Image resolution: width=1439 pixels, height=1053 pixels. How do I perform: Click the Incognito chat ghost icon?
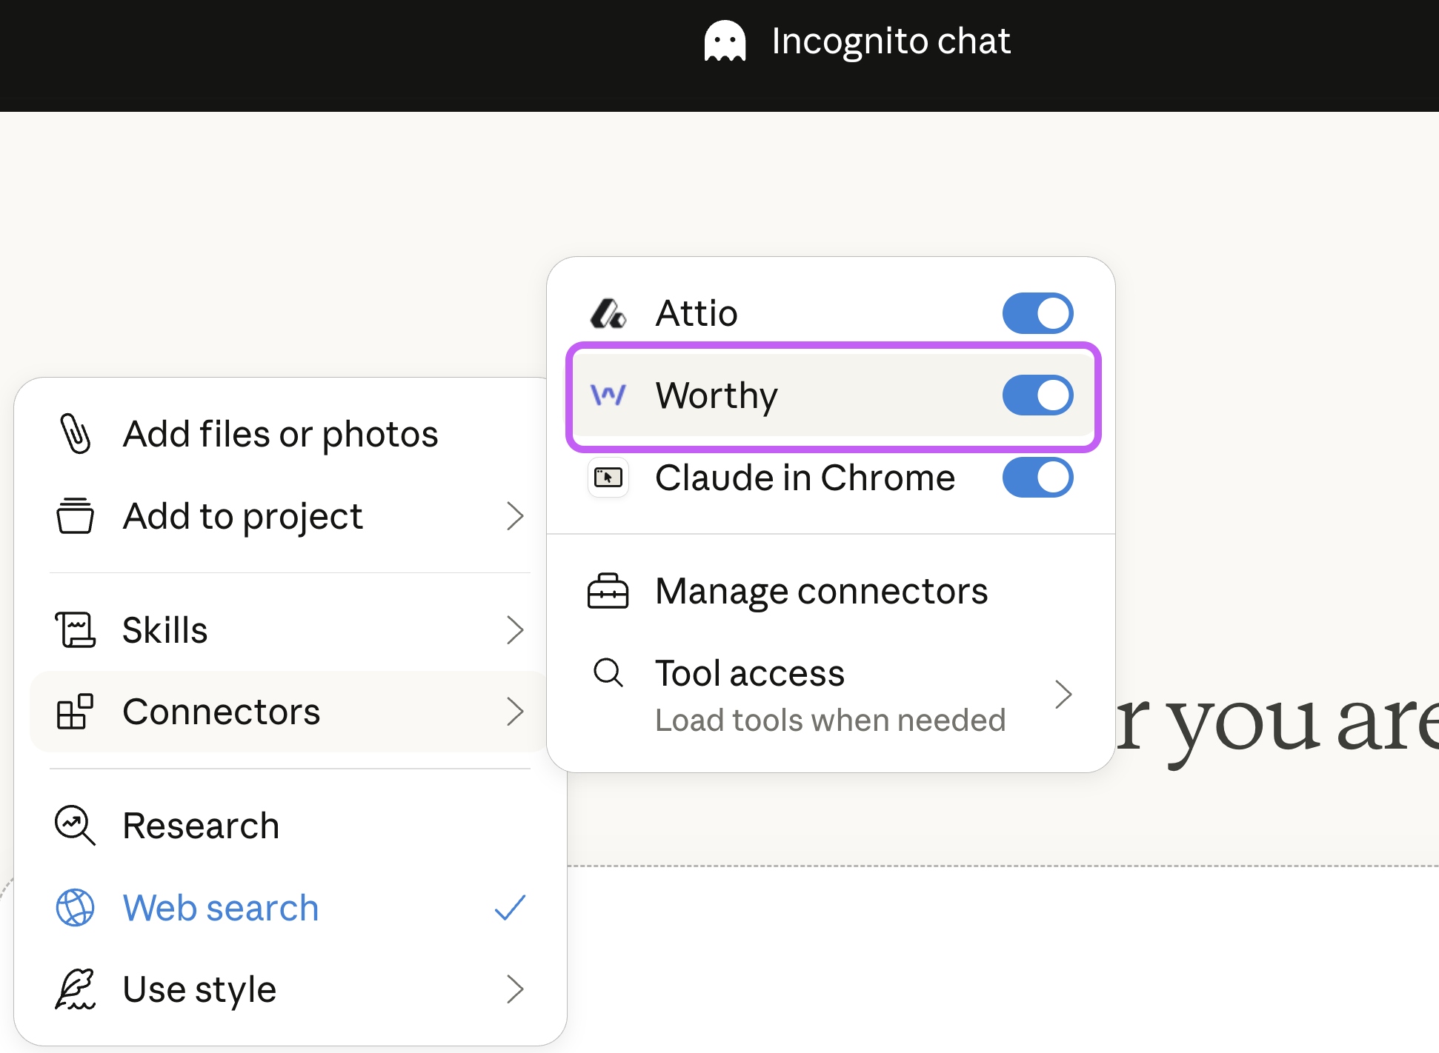pyautogui.click(x=725, y=41)
